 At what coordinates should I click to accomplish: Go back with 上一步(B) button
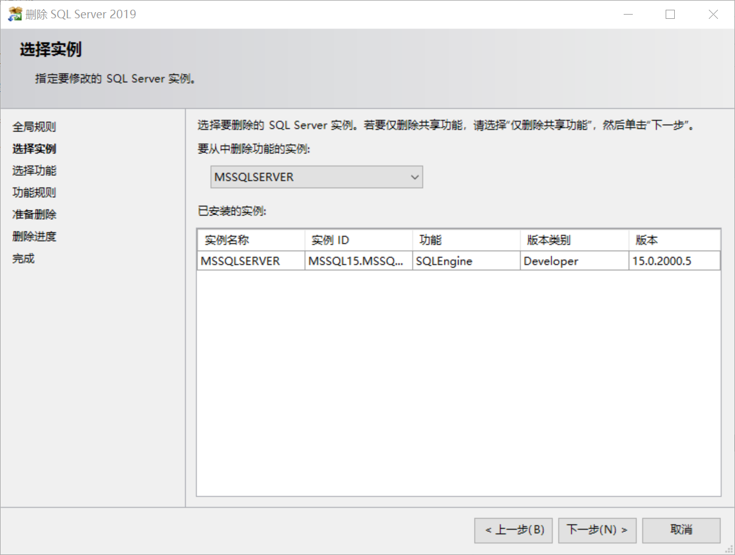pos(514,530)
